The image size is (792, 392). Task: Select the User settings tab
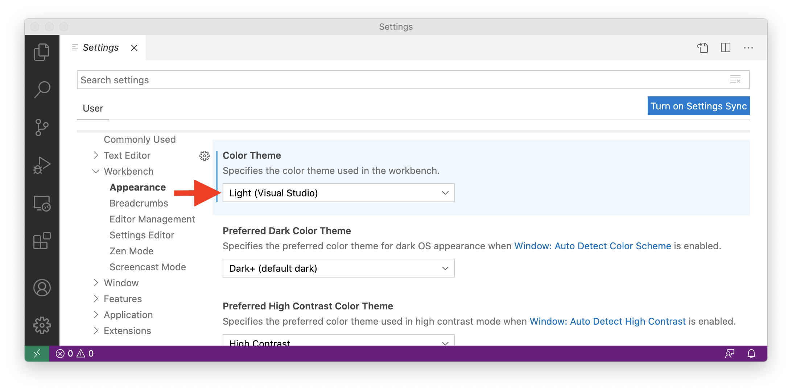[x=93, y=108]
